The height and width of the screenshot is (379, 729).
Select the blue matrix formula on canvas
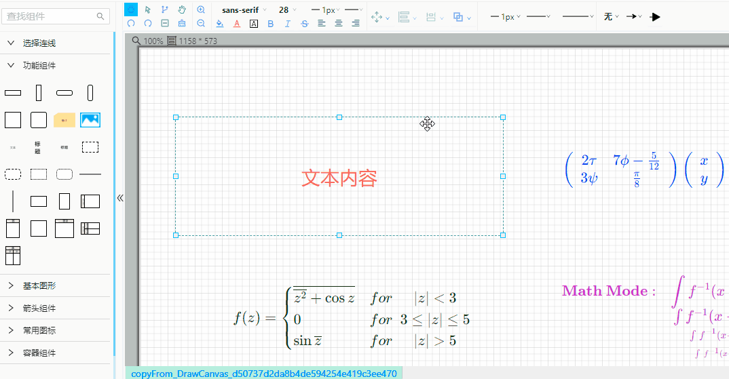(644, 169)
